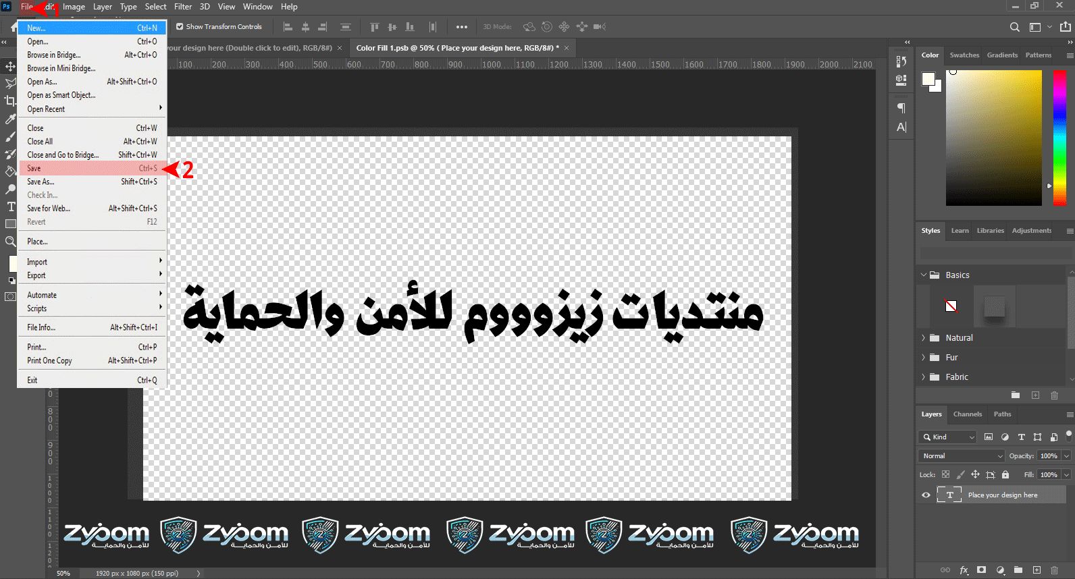Choose Place... in the File menu
Viewport: 1075px width, 579px height.
93,242
